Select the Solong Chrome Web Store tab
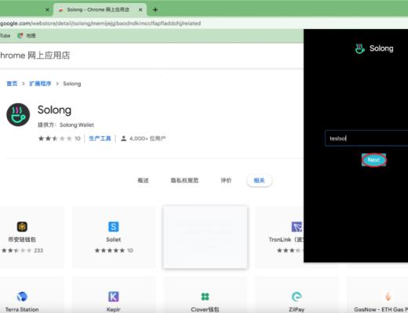The image size is (408, 313). (x=100, y=10)
